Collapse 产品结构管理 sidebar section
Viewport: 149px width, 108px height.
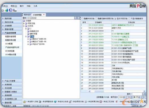point(12,33)
